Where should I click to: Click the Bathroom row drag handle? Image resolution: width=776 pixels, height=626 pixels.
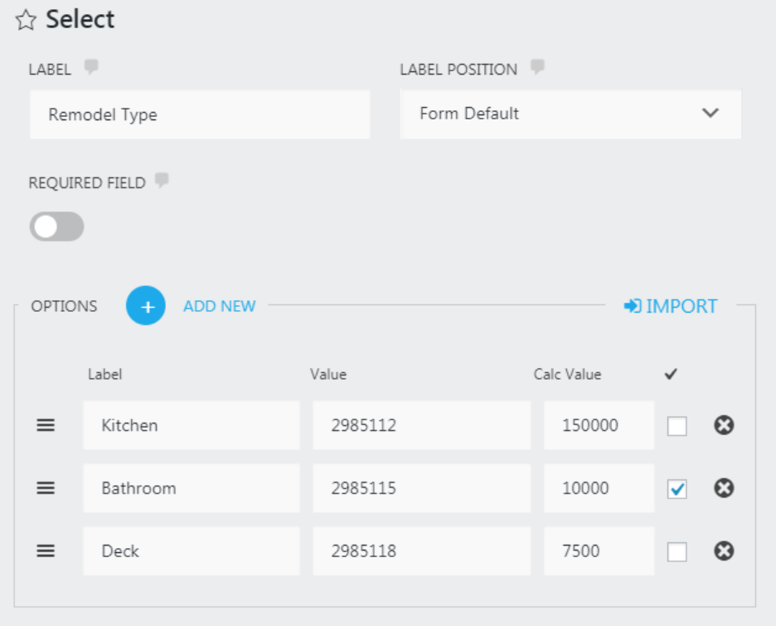46,488
